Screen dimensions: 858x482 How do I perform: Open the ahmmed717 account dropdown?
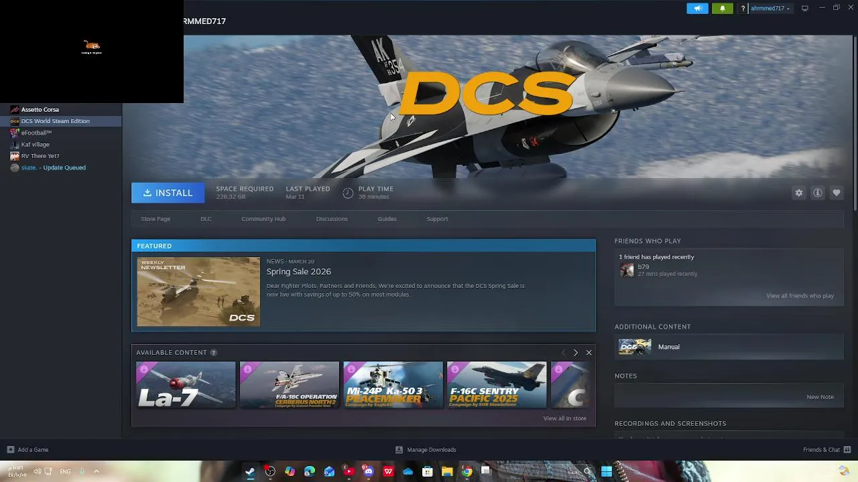pyautogui.click(x=770, y=9)
